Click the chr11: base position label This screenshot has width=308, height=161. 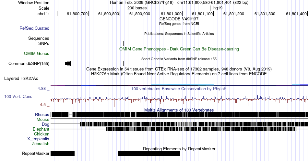[x=43, y=14]
